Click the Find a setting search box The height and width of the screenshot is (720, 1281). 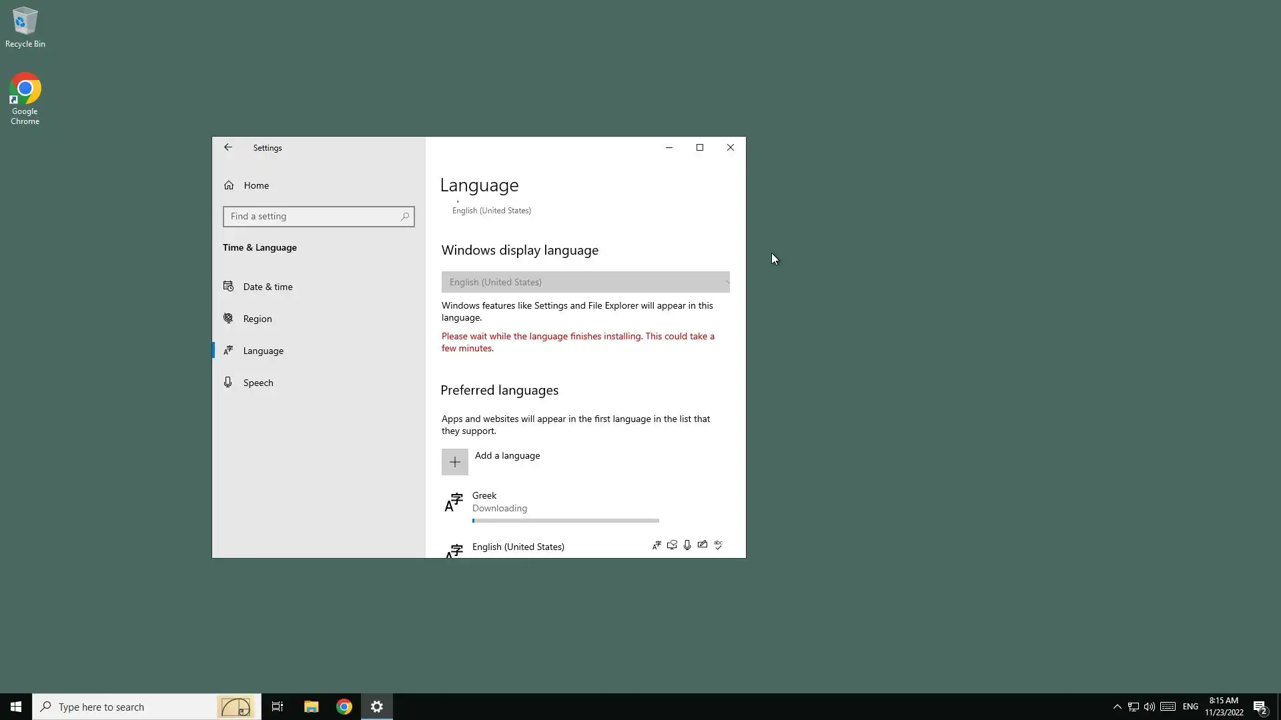click(x=311, y=217)
